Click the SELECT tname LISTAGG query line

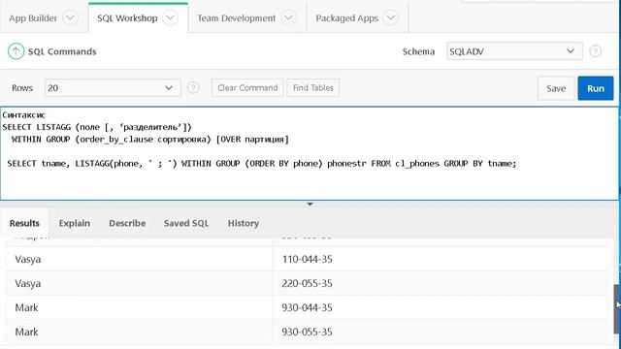point(261,164)
